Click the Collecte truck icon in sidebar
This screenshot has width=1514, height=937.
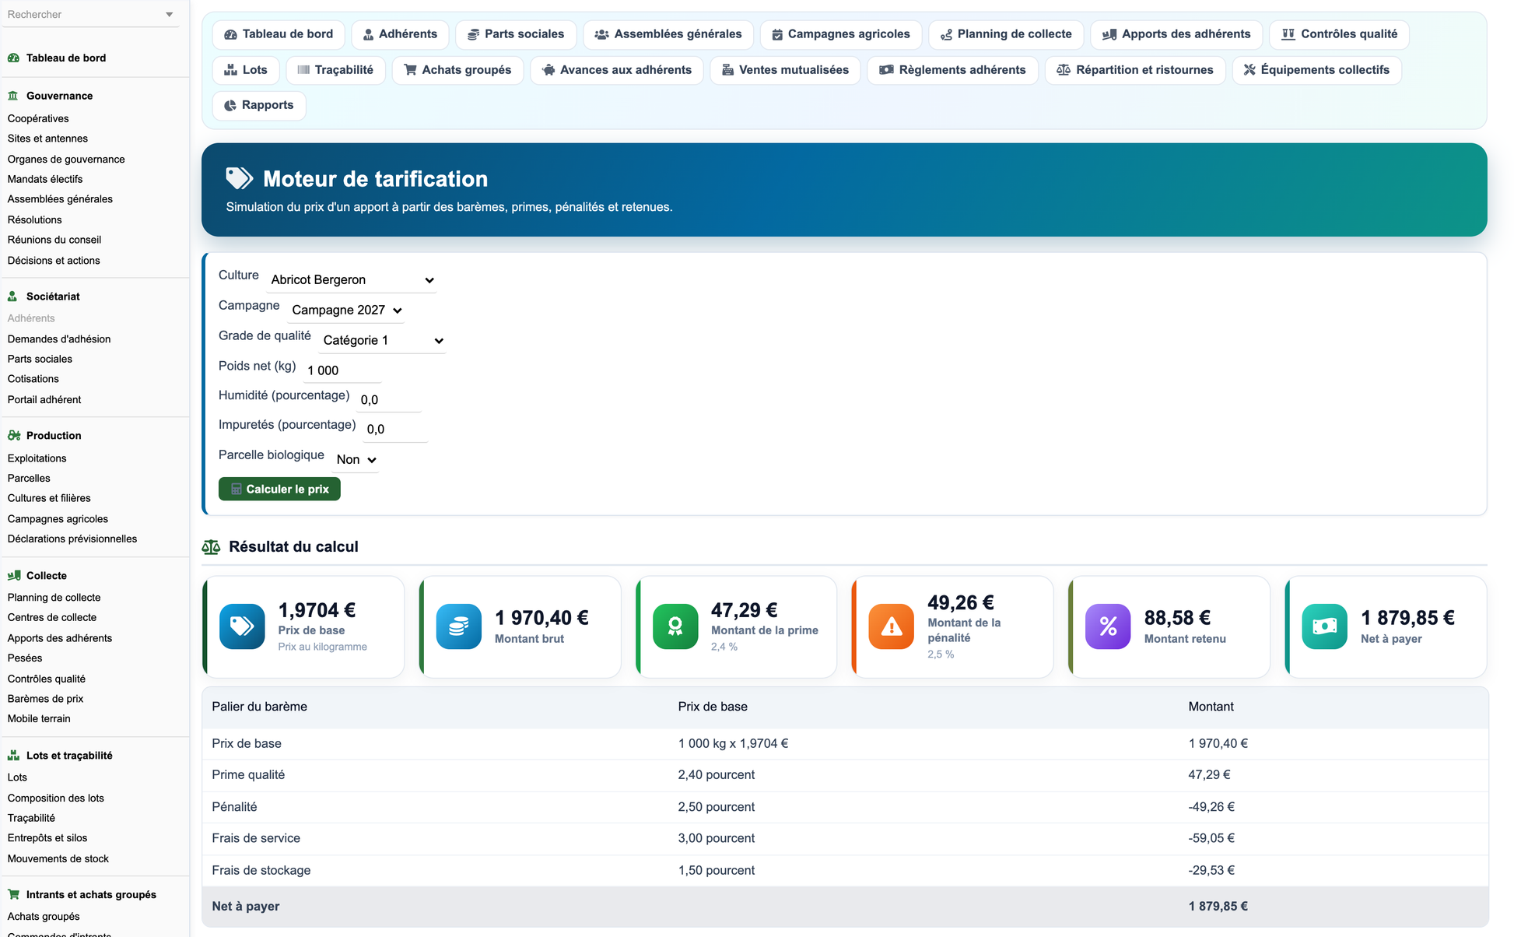(14, 576)
